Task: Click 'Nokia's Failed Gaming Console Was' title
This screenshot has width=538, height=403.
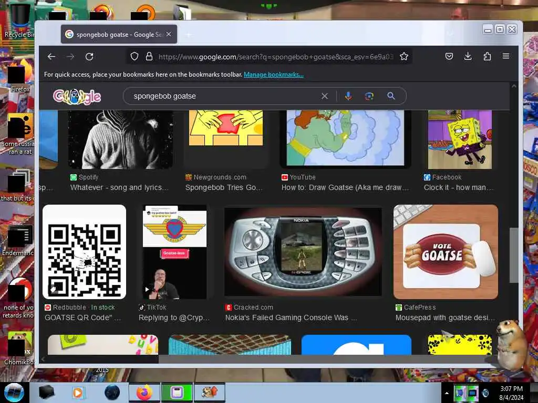Action: [291, 317]
